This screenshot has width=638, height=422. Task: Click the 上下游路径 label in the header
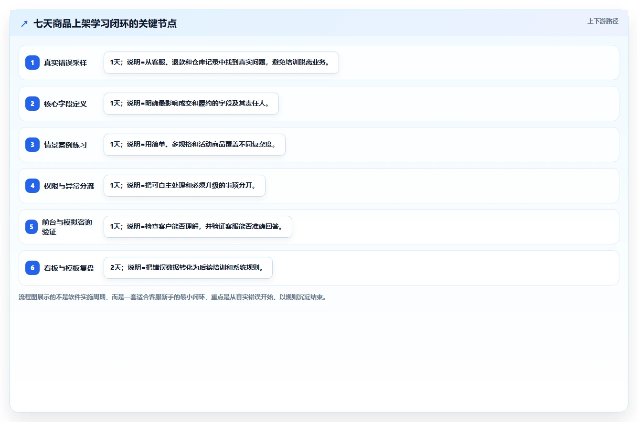click(x=603, y=21)
